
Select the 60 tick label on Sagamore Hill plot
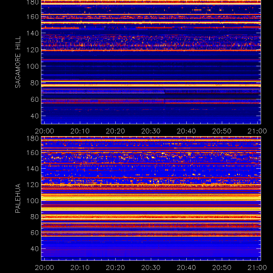(34, 99)
